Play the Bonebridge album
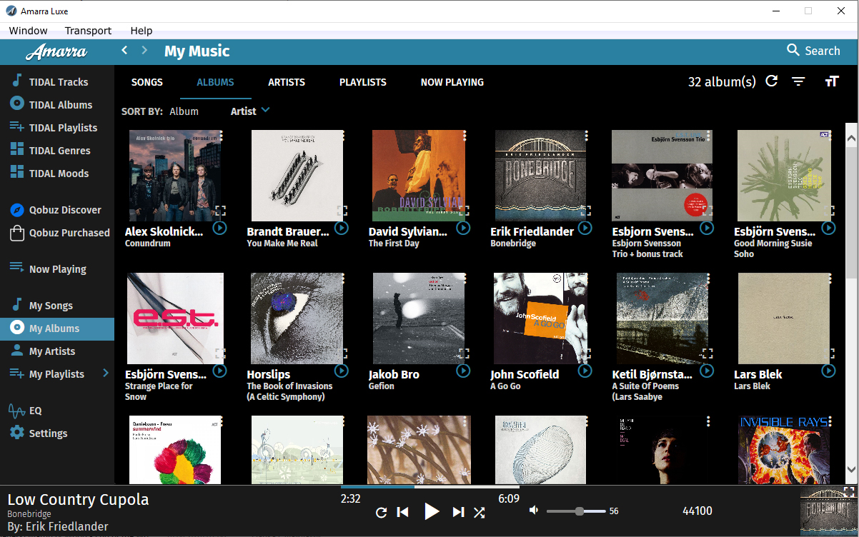The image size is (859, 537). coord(585,228)
